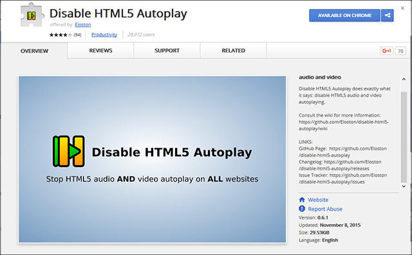Click the large Disable HTML5 Autoplay logo

(69, 151)
